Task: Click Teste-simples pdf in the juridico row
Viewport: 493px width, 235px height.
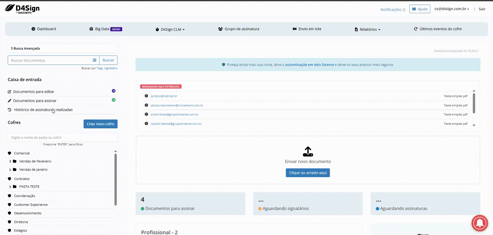Action: coord(455,96)
